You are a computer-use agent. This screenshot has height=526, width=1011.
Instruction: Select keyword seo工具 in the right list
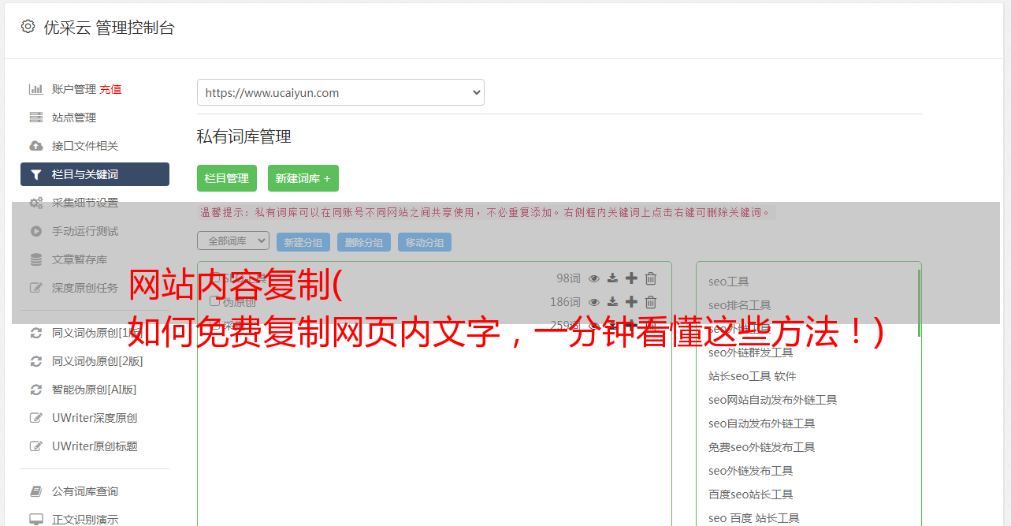(x=729, y=282)
